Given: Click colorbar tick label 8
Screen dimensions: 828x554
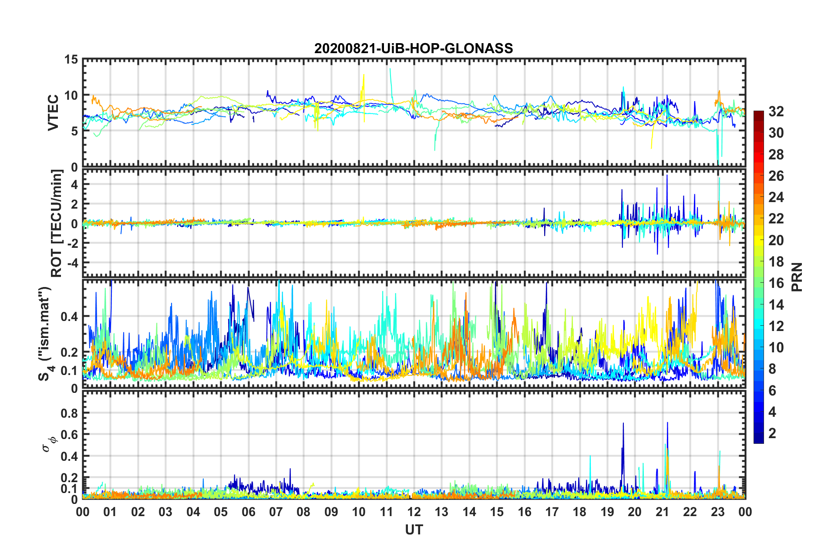Looking at the screenshot, I should click(772, 369).
